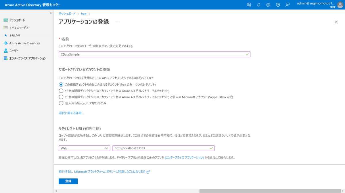Open エンタープライズ アプリケーション in sidebar
The height and width of the screenshot is (193, 345).
(28, 58)
